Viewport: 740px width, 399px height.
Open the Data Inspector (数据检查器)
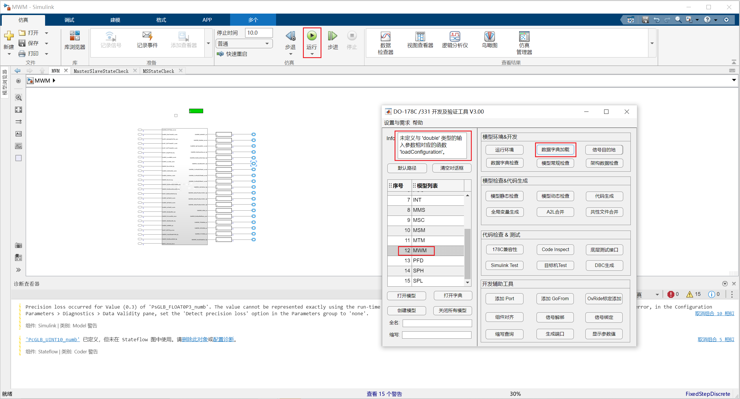(385, 43)
